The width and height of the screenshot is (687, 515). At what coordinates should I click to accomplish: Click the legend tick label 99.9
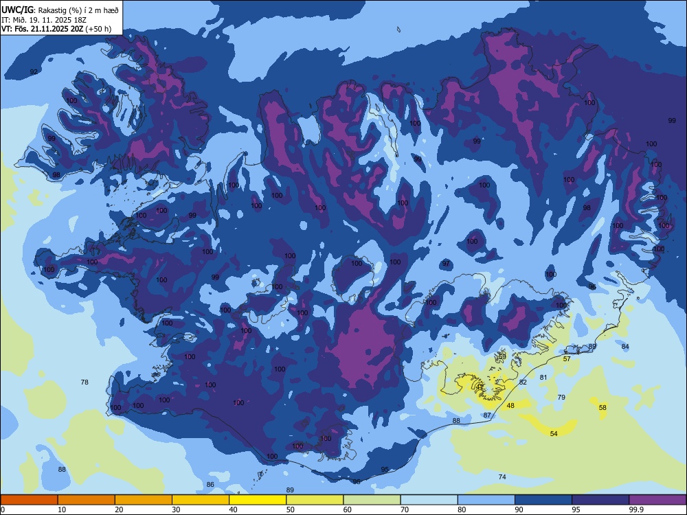[636, 510]
